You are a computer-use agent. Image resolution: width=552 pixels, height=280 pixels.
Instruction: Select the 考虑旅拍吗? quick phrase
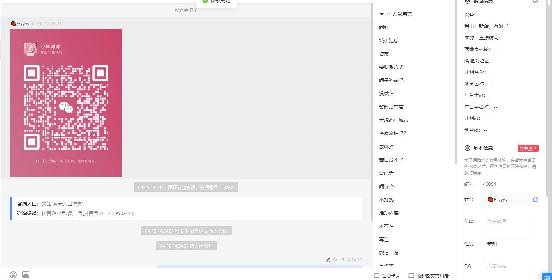(x=393, y=133)
